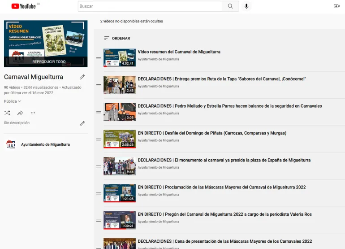Click the search magnifier button
Viewport: 345px width, 249px height.
pos(230,6)
